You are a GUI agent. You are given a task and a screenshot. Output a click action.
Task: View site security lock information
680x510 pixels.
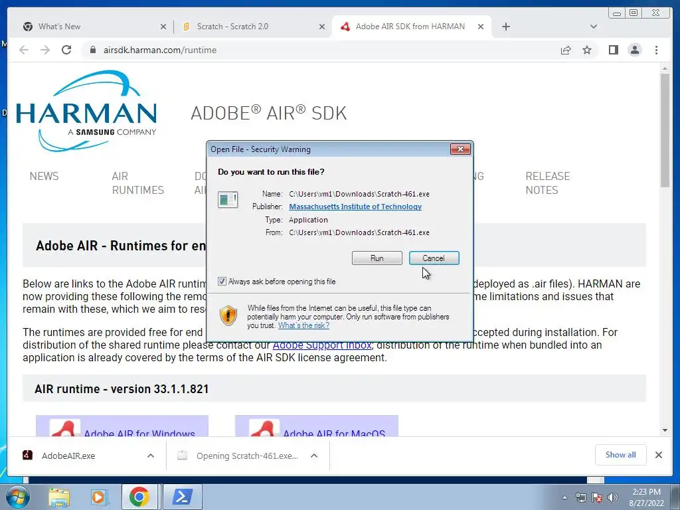click(x=92, y=50)
